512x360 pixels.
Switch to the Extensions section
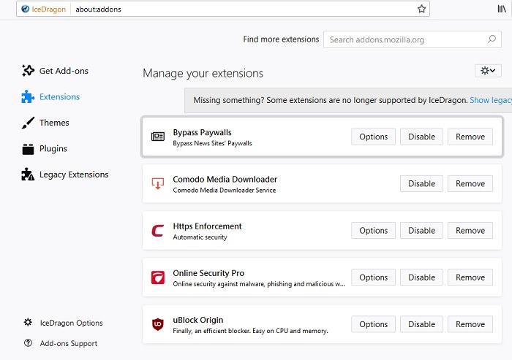(59, 97)
